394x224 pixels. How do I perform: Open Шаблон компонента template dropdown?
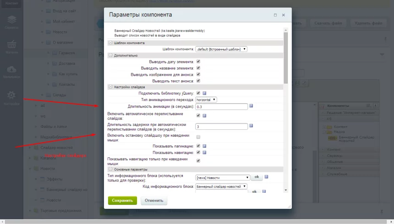pos(221,49)
